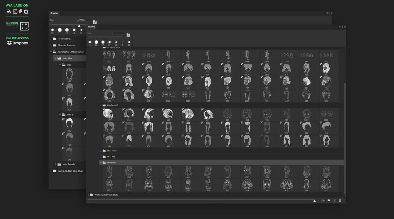Open front Brushes panel hamburger menu
The width and height of the screenshot is (394, 219).
coord(345,27)
